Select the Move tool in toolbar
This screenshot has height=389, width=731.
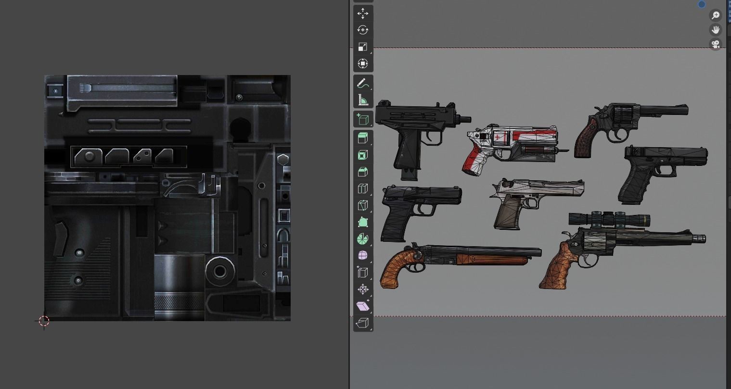click(363, 13)
